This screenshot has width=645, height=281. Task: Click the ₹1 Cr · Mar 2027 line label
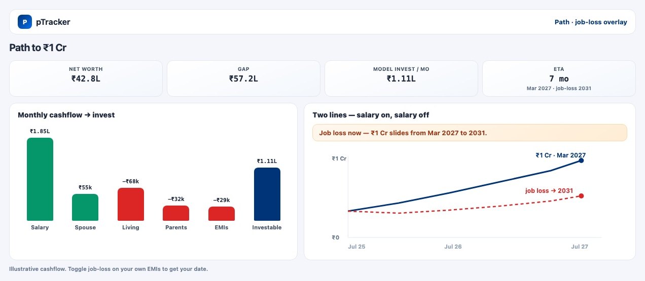560,155
